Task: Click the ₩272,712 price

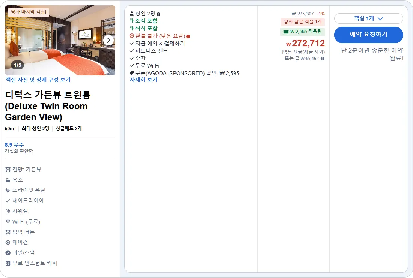Action: [x=306, y=43]
